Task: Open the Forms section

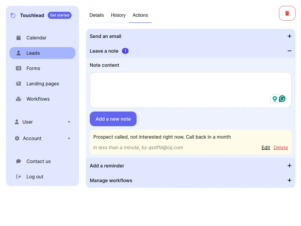Action: point(33,68)
